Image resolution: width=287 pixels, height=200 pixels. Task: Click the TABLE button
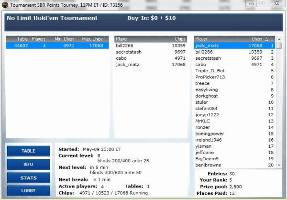pos(28,151)
